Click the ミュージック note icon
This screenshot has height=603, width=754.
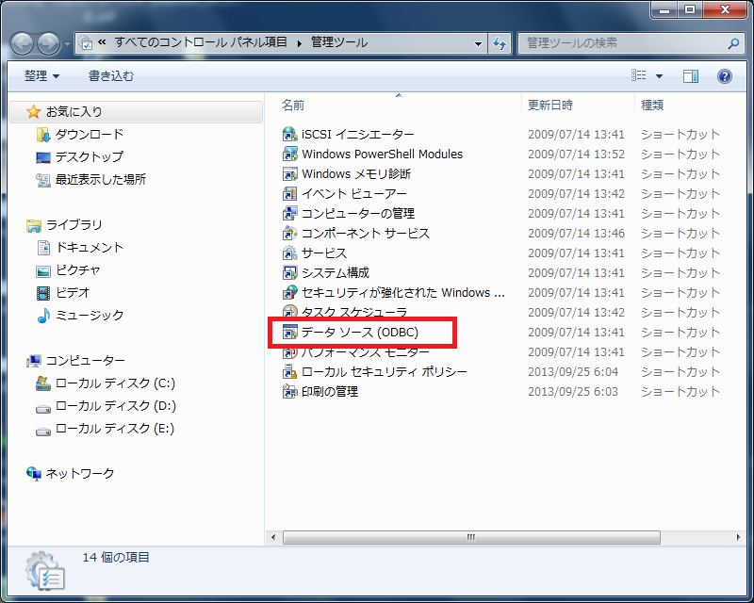click(43, 316)
